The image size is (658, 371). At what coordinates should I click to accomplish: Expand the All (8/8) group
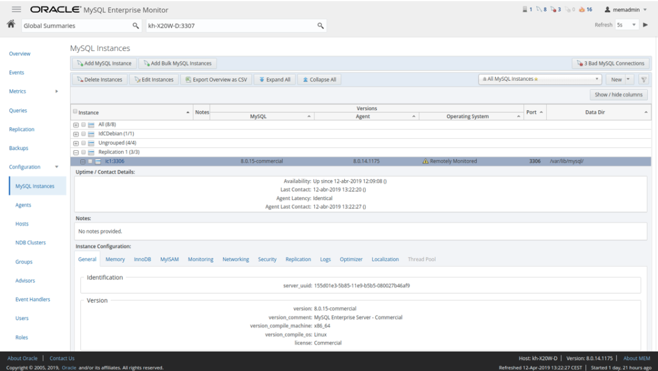coord(76,125)
